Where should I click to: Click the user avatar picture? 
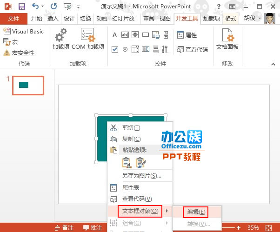[270, 19]
